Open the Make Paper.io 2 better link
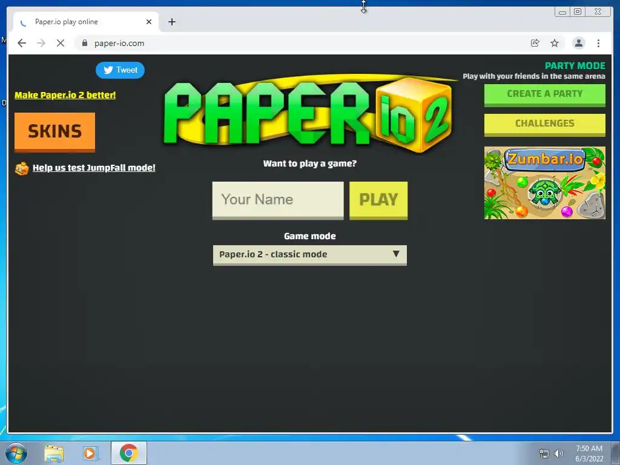This screenshot has height=465, width=620. (x=65, y=95)
